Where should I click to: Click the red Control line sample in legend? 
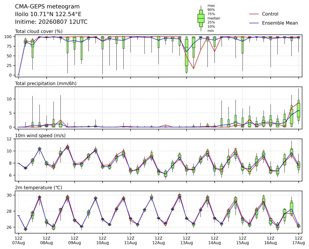pos(254,14)
